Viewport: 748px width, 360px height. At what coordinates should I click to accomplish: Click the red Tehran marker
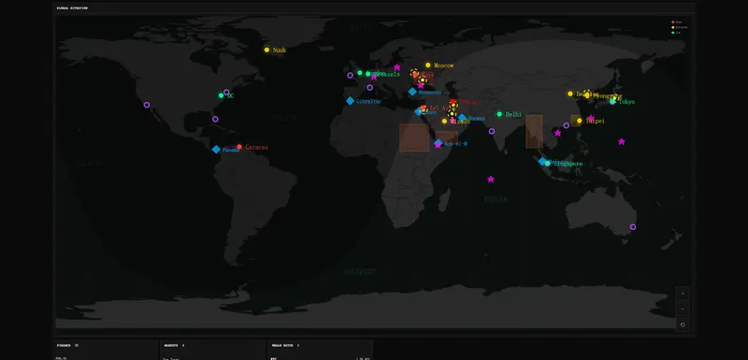(453, 102)
